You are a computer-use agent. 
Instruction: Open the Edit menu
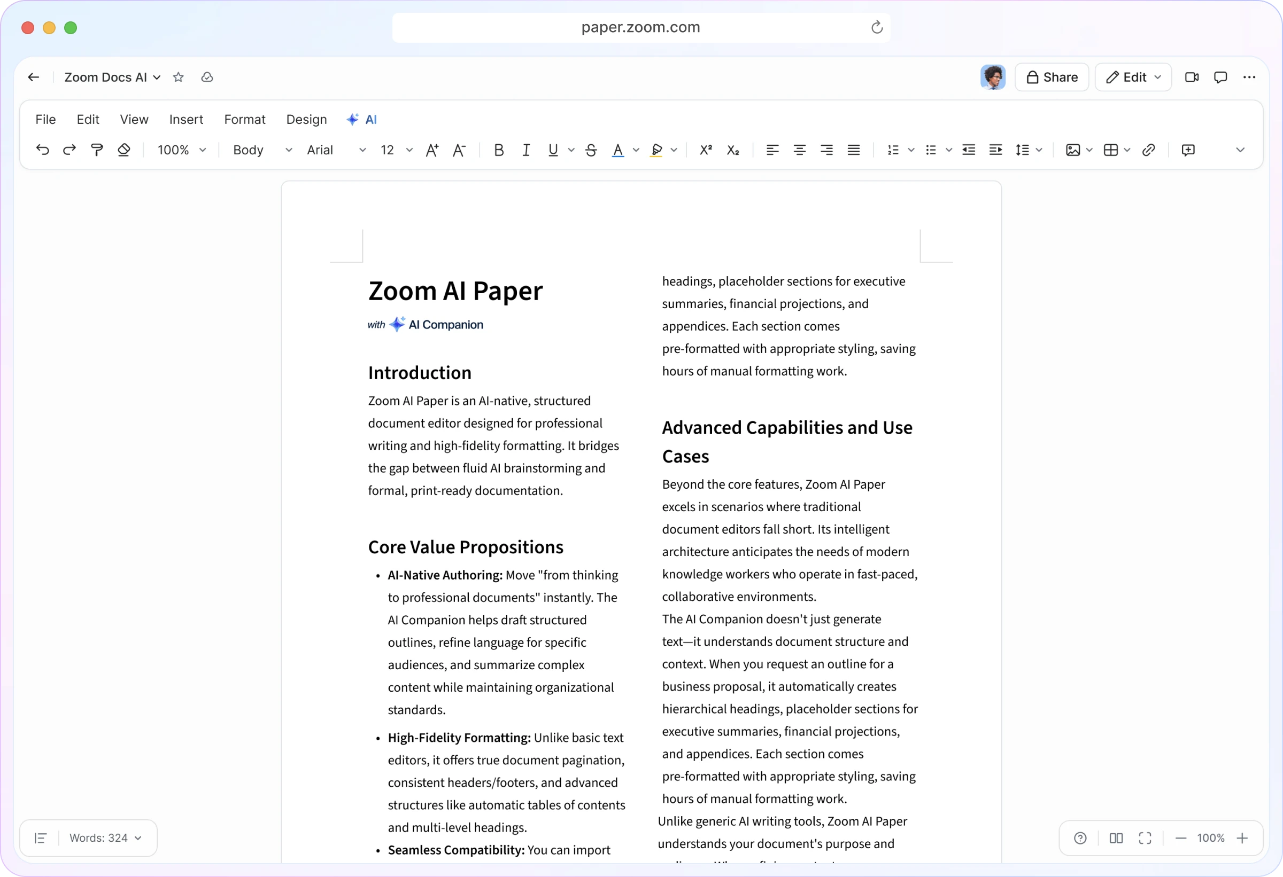[x=88, y=119]
